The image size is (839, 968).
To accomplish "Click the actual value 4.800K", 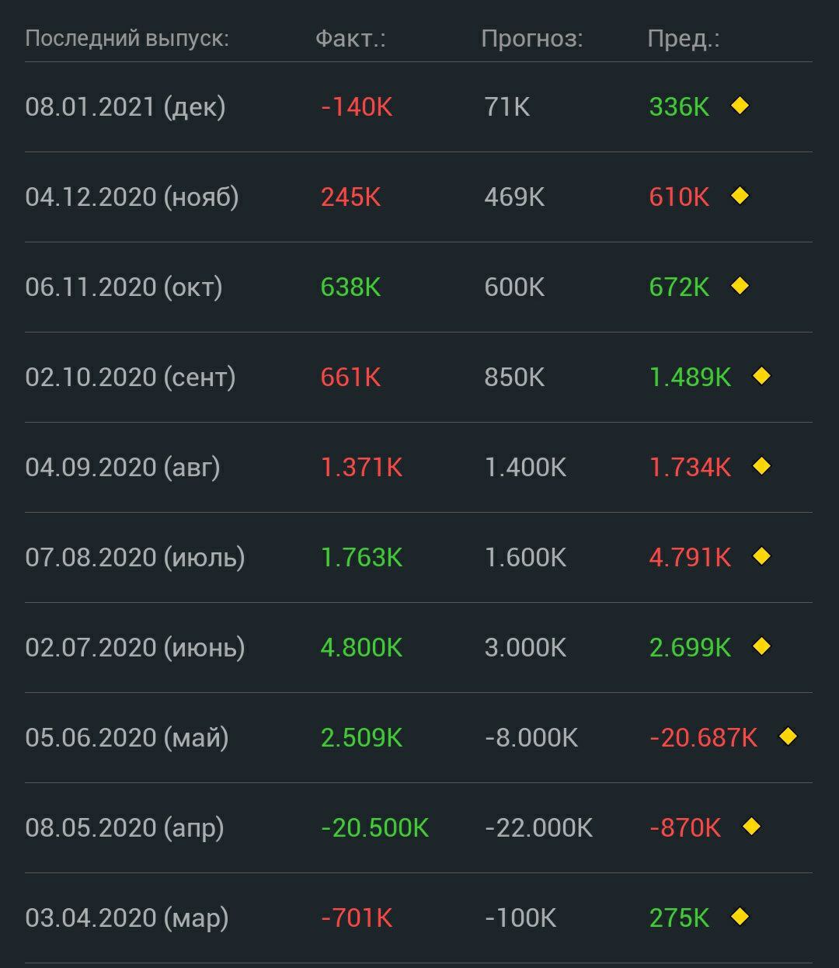I will click(362, 648).
